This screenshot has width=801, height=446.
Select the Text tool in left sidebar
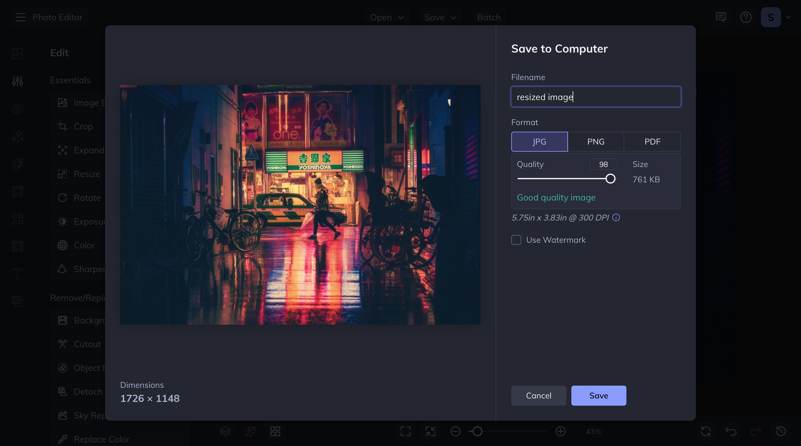[x=17, y=274]
